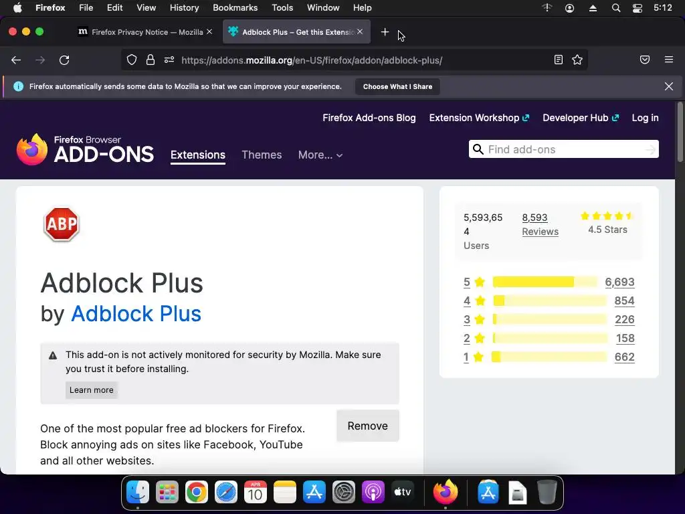Open the Extension Workshop link
Screen dimensions: 685x514
[479, 118]
